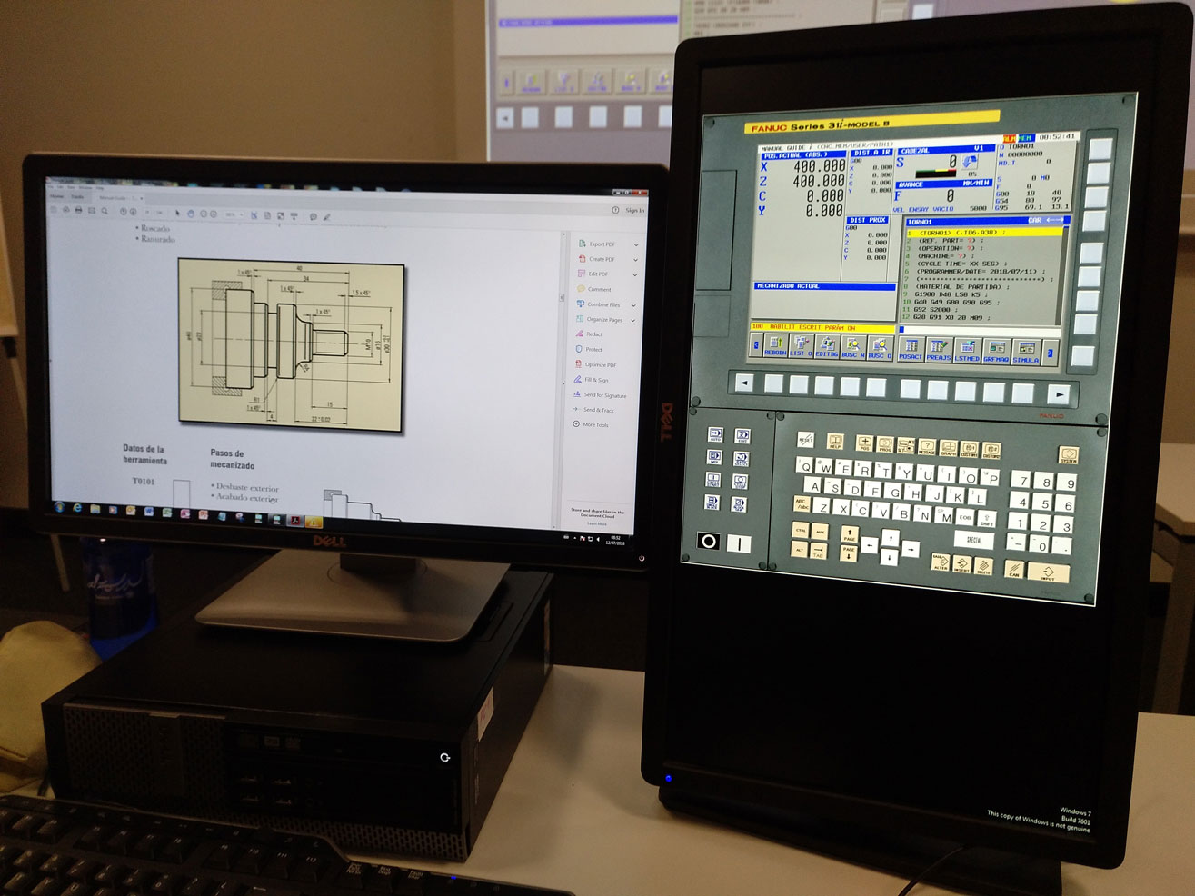Tap the ALTER edit key
Screen dimensions: 1195x896
point(941,562)
